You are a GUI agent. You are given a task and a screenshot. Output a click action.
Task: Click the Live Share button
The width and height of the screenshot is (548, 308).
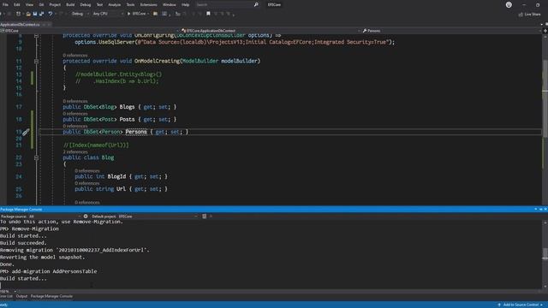click(x=529, y=15)
